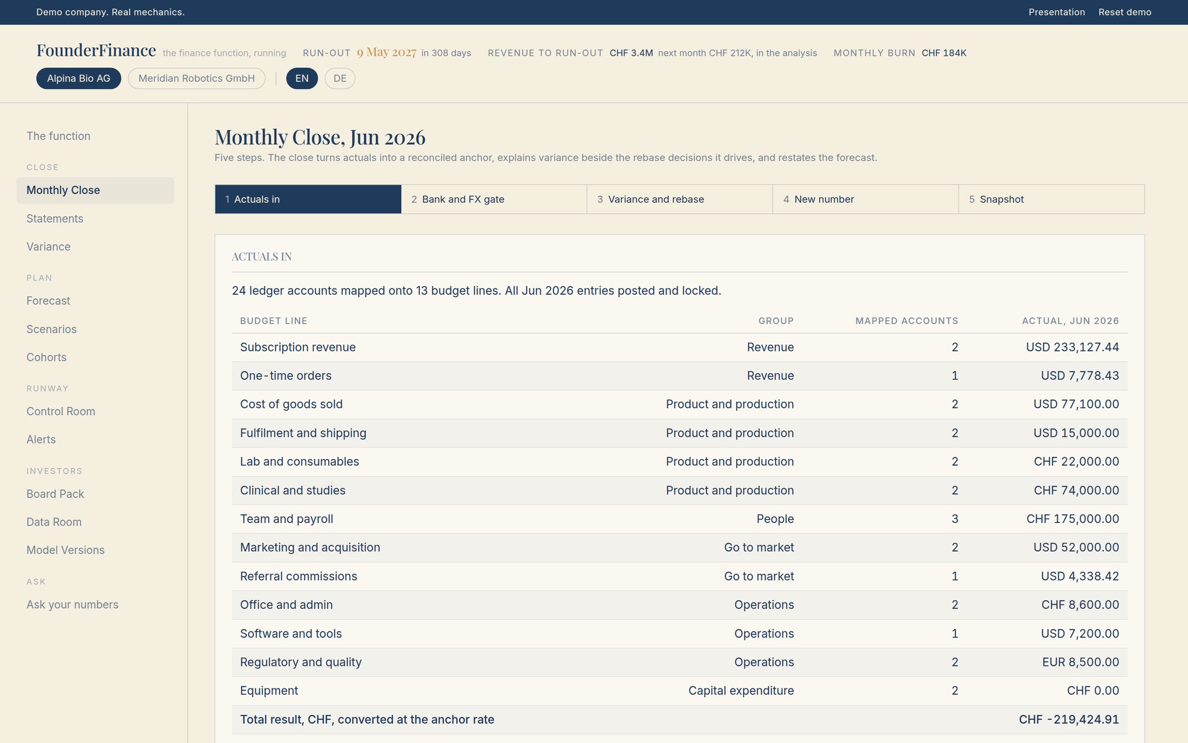This screenshot has width=1188, height=743.
Task: Click Team and payroll row
Action: point(680,519)
